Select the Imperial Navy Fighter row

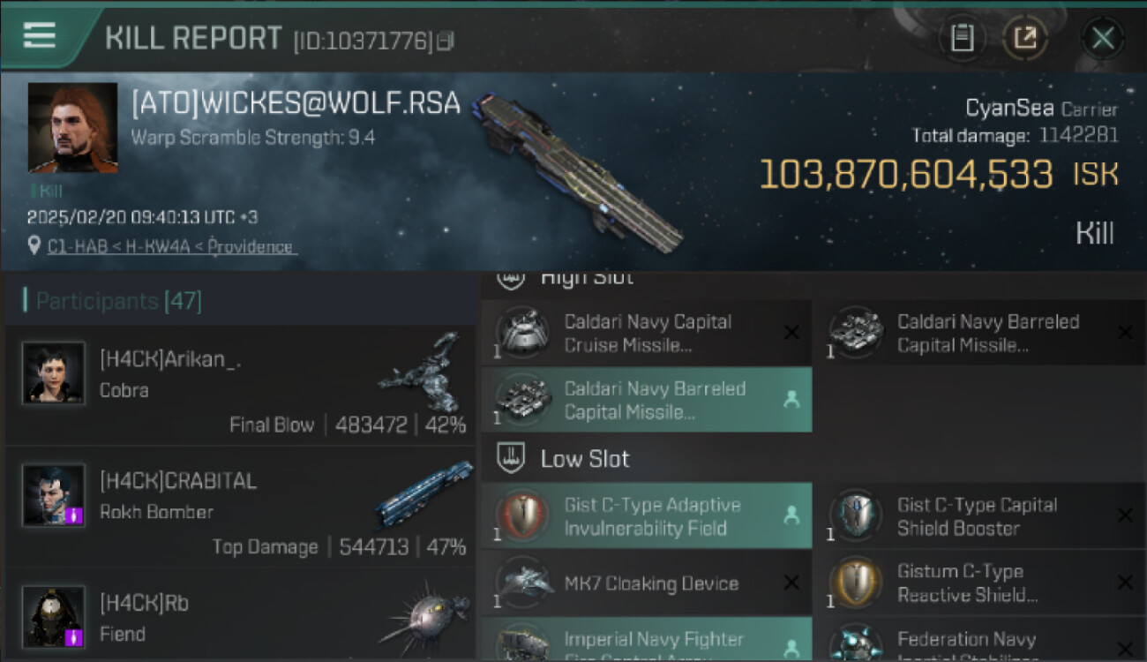pyautogui.click(x=646, y=639)
